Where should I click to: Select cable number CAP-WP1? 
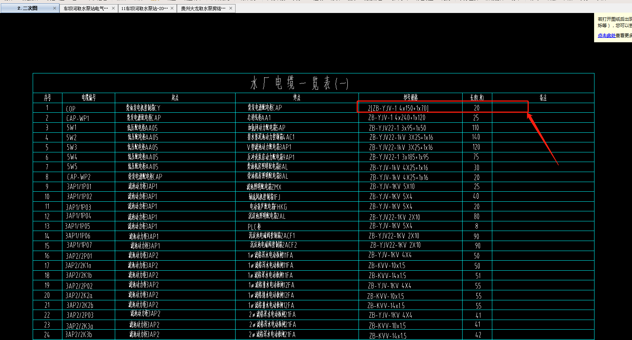[78, 118]
